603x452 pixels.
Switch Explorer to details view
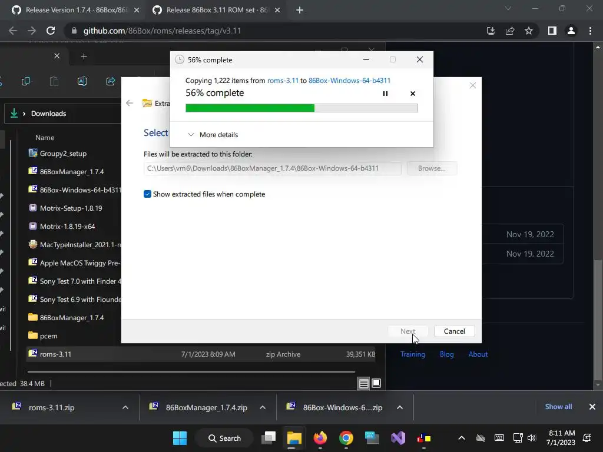click(363, 383)
